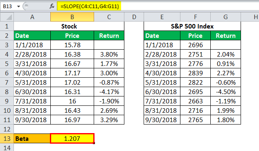259x151 pixels.
Task: Select Stock date cell 5/31/2018
Action: [x=32, y=82]
